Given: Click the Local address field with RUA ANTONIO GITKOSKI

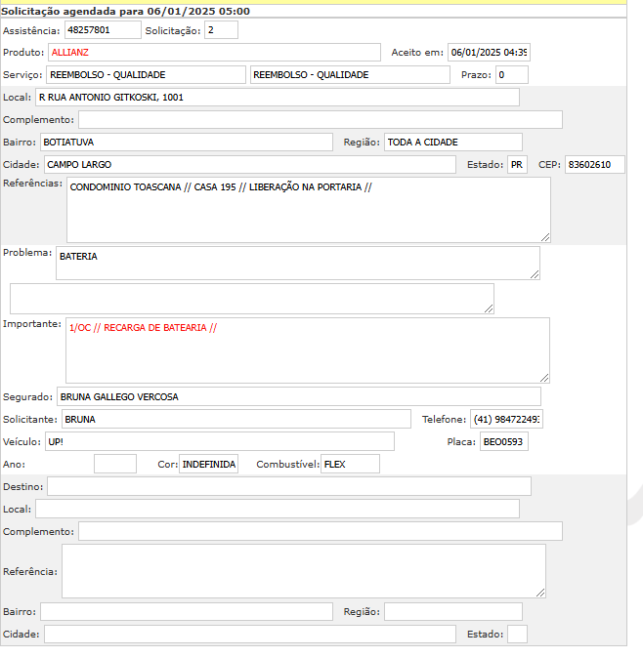Looking at the screenshot, I should (277, 98).
